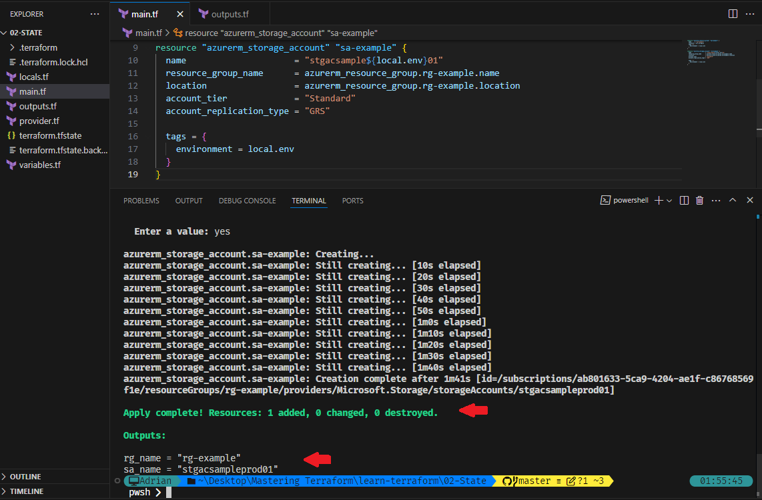This screenshot has height=500, width=762.
Task: Click Terraform icon beside locals.tf file
Action: (x=11, y=77)
